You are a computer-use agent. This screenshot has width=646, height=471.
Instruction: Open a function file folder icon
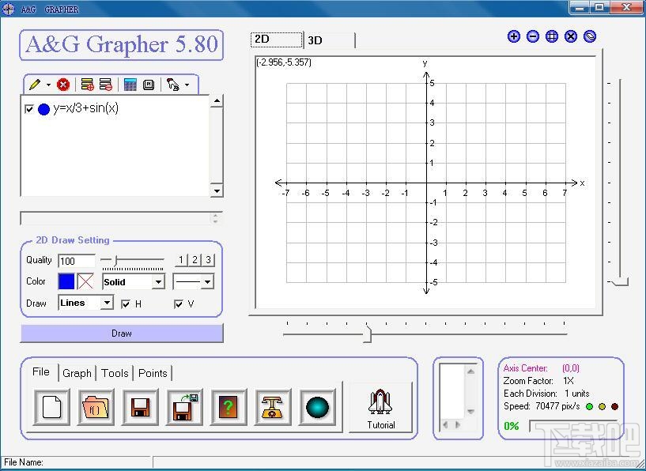point(96,407)
